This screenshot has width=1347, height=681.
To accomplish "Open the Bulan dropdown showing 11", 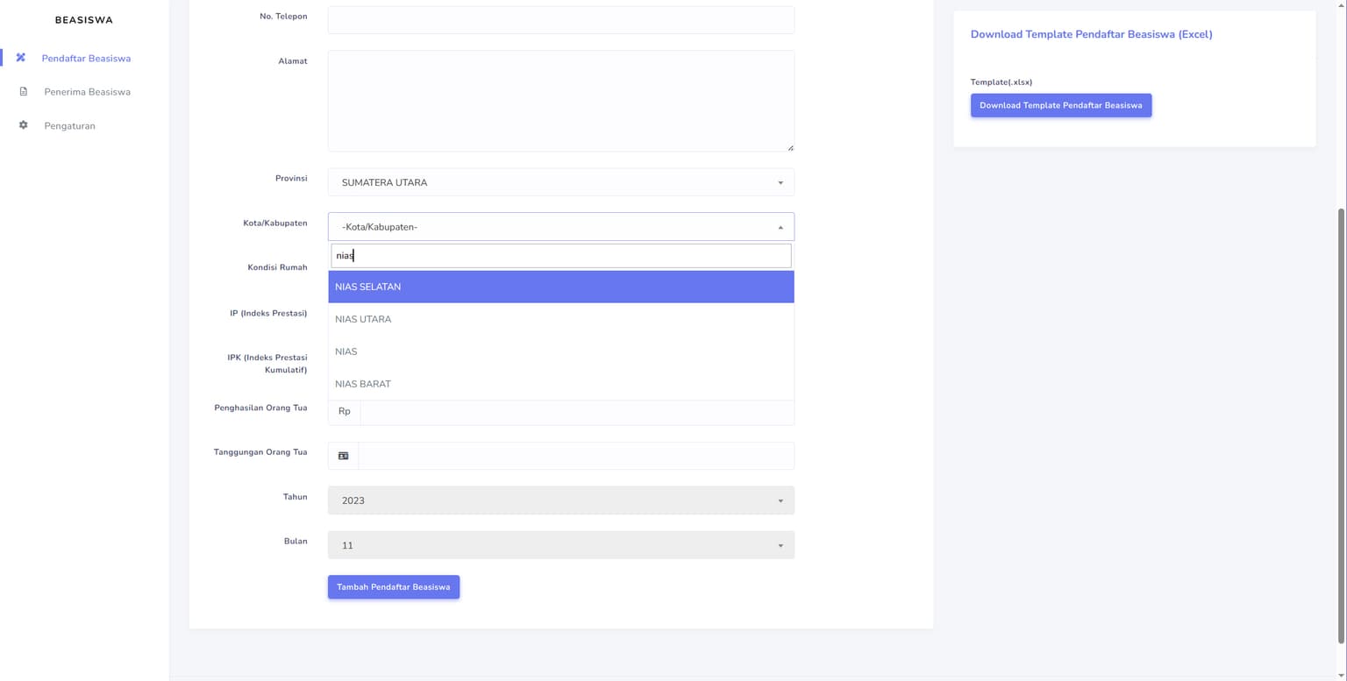I will click(x=560, y=545).
